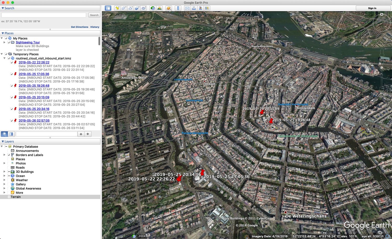The width and height of the screenshot is (392, 239).
Task: Toggle sunlight across the landscape
Action: pos(159,8)
